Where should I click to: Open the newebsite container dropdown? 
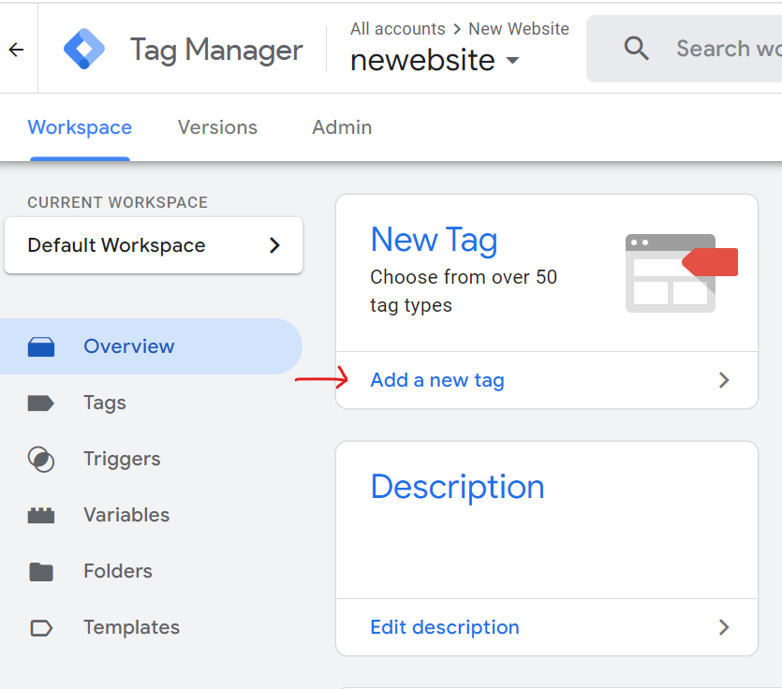511,61
